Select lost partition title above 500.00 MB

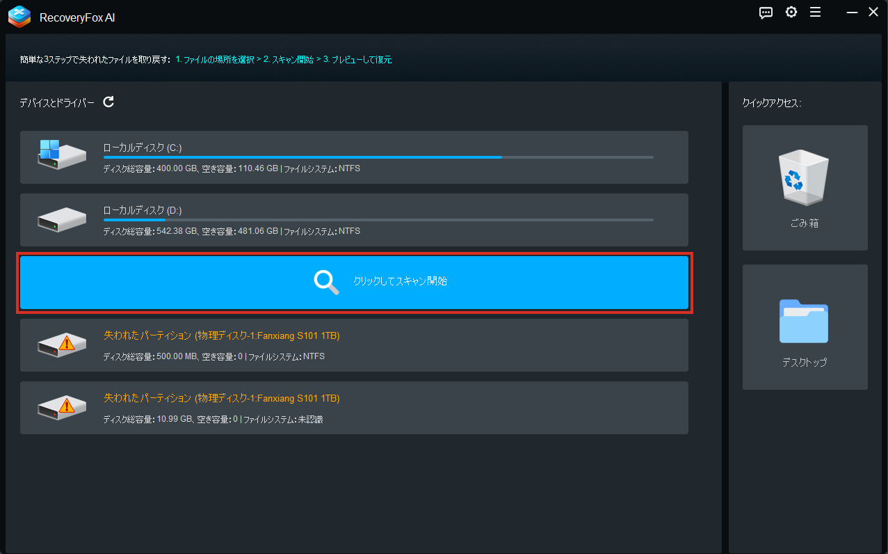point(221,335)
